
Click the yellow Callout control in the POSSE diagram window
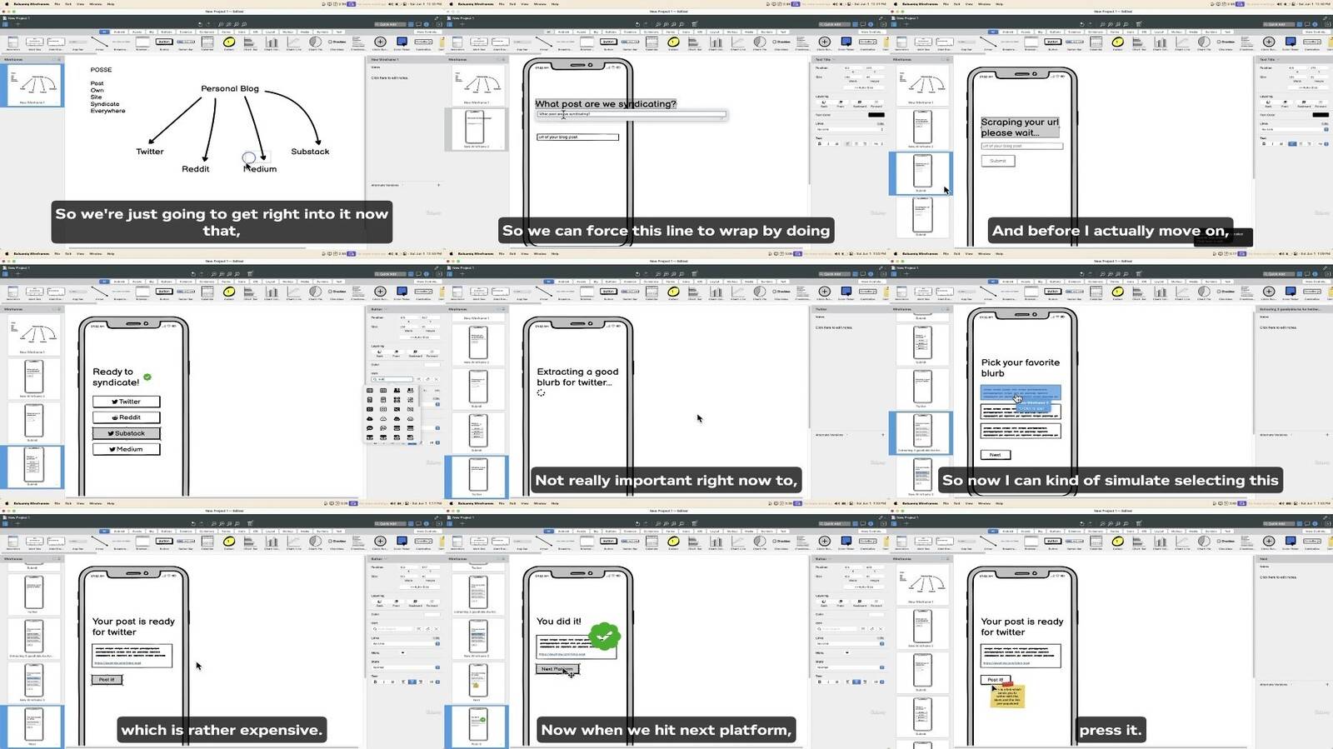click(x=229, y=42)
